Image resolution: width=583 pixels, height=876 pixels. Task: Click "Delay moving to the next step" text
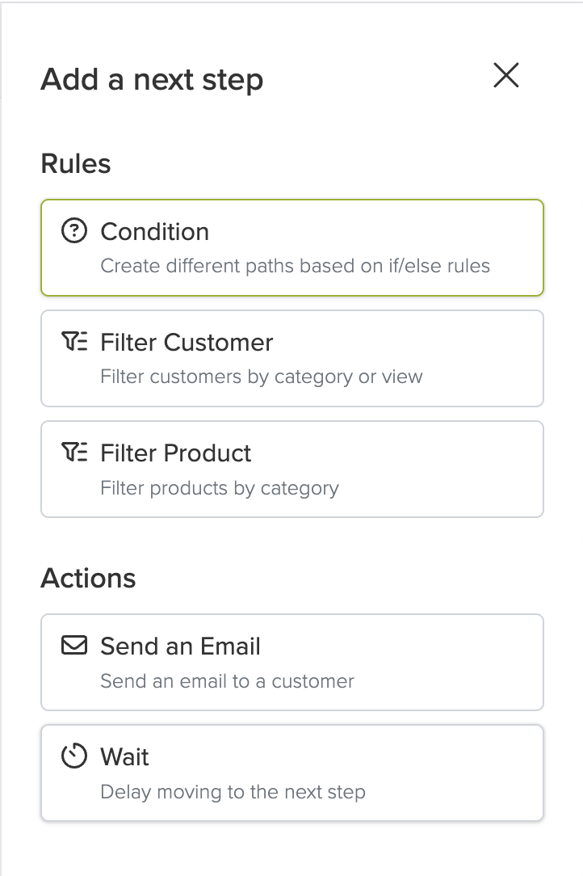click(233, 792)
